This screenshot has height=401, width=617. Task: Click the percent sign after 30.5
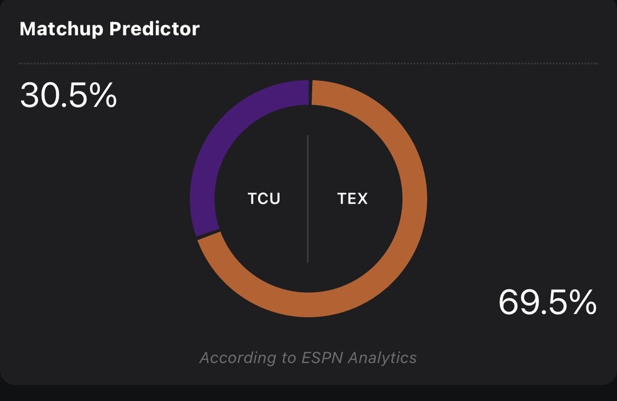102,96
